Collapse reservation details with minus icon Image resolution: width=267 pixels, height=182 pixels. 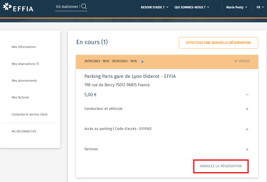[247, 95]
